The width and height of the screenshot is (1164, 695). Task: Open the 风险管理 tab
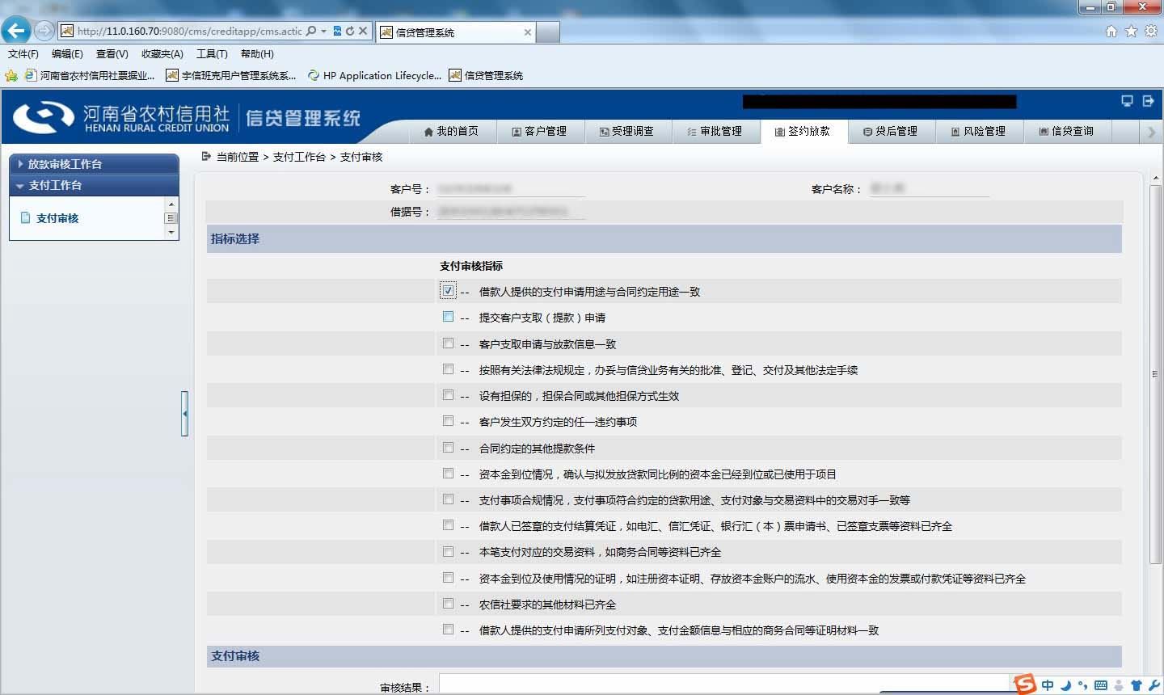pyautogui.click(x=978, y=131)
